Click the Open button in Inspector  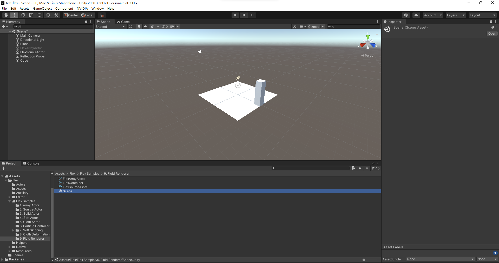click(x=492, y=34)
